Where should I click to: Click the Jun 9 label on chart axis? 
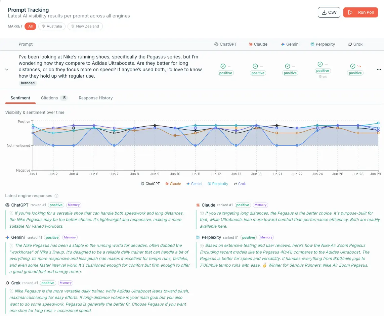pyautogui.click(x=155, y=174)
